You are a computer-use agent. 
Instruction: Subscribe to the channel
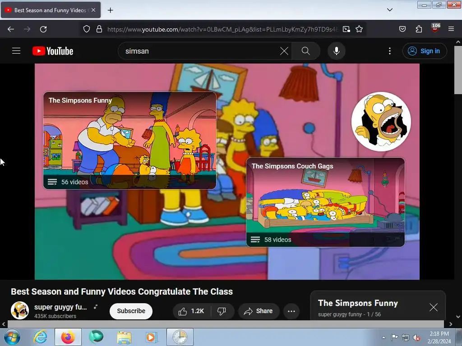[131, 311]
